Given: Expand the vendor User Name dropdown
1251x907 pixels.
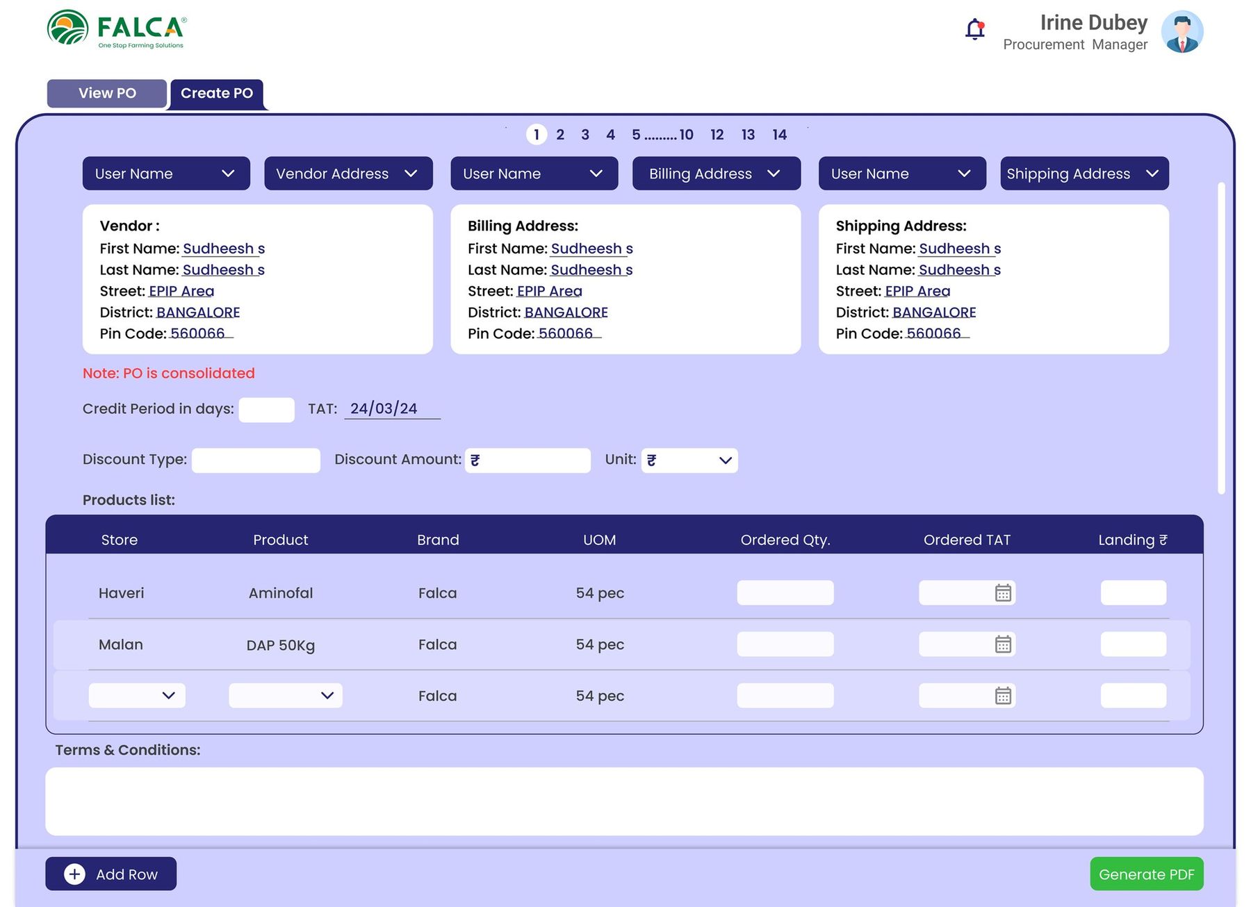Looking at the screenshot, I should (166, 174).
